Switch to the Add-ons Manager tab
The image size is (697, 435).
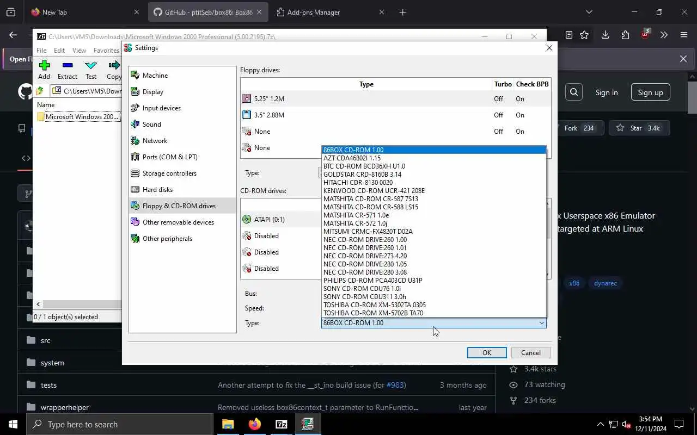(x=330, y=12)
